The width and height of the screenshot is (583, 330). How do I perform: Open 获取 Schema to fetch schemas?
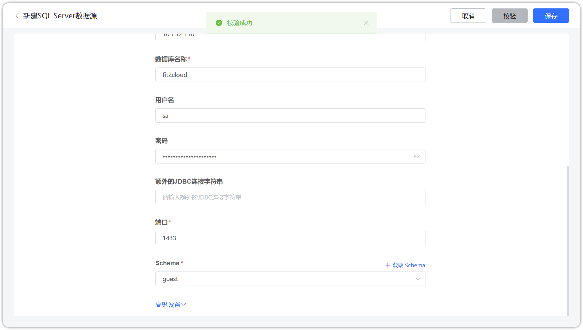pos(408,265)
